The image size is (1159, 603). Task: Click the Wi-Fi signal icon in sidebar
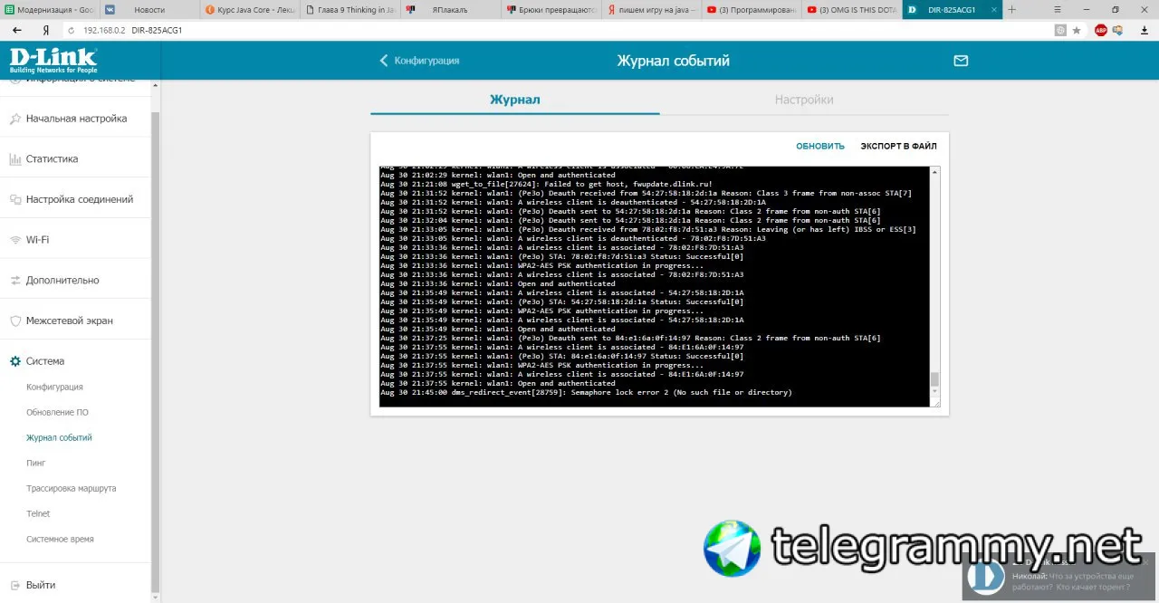(15, 240)
